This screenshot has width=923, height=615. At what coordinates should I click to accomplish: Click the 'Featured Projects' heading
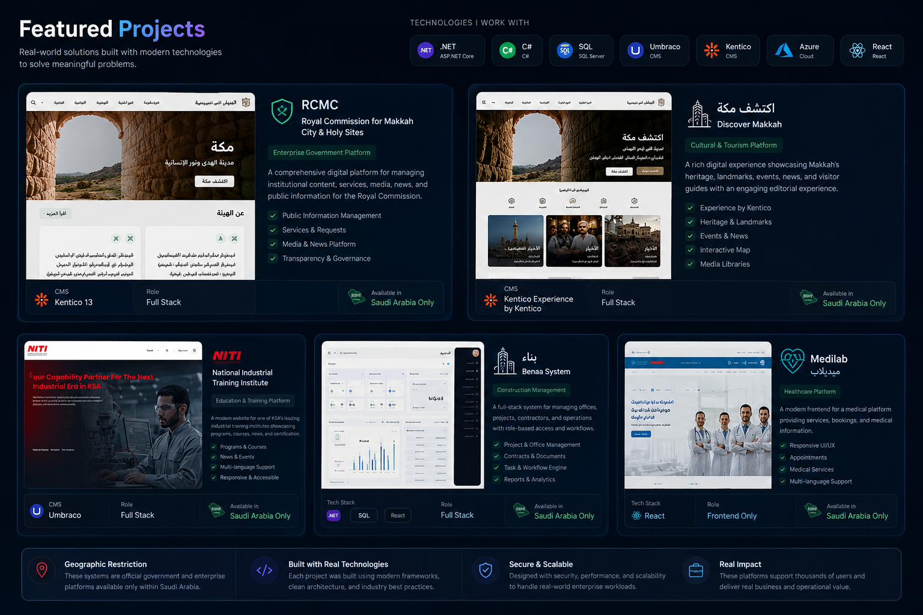(x=112, y=29)
